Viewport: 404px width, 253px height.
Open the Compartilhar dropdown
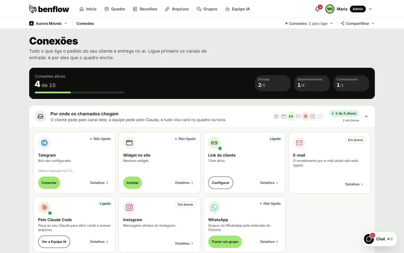click(x=358, y=24)
